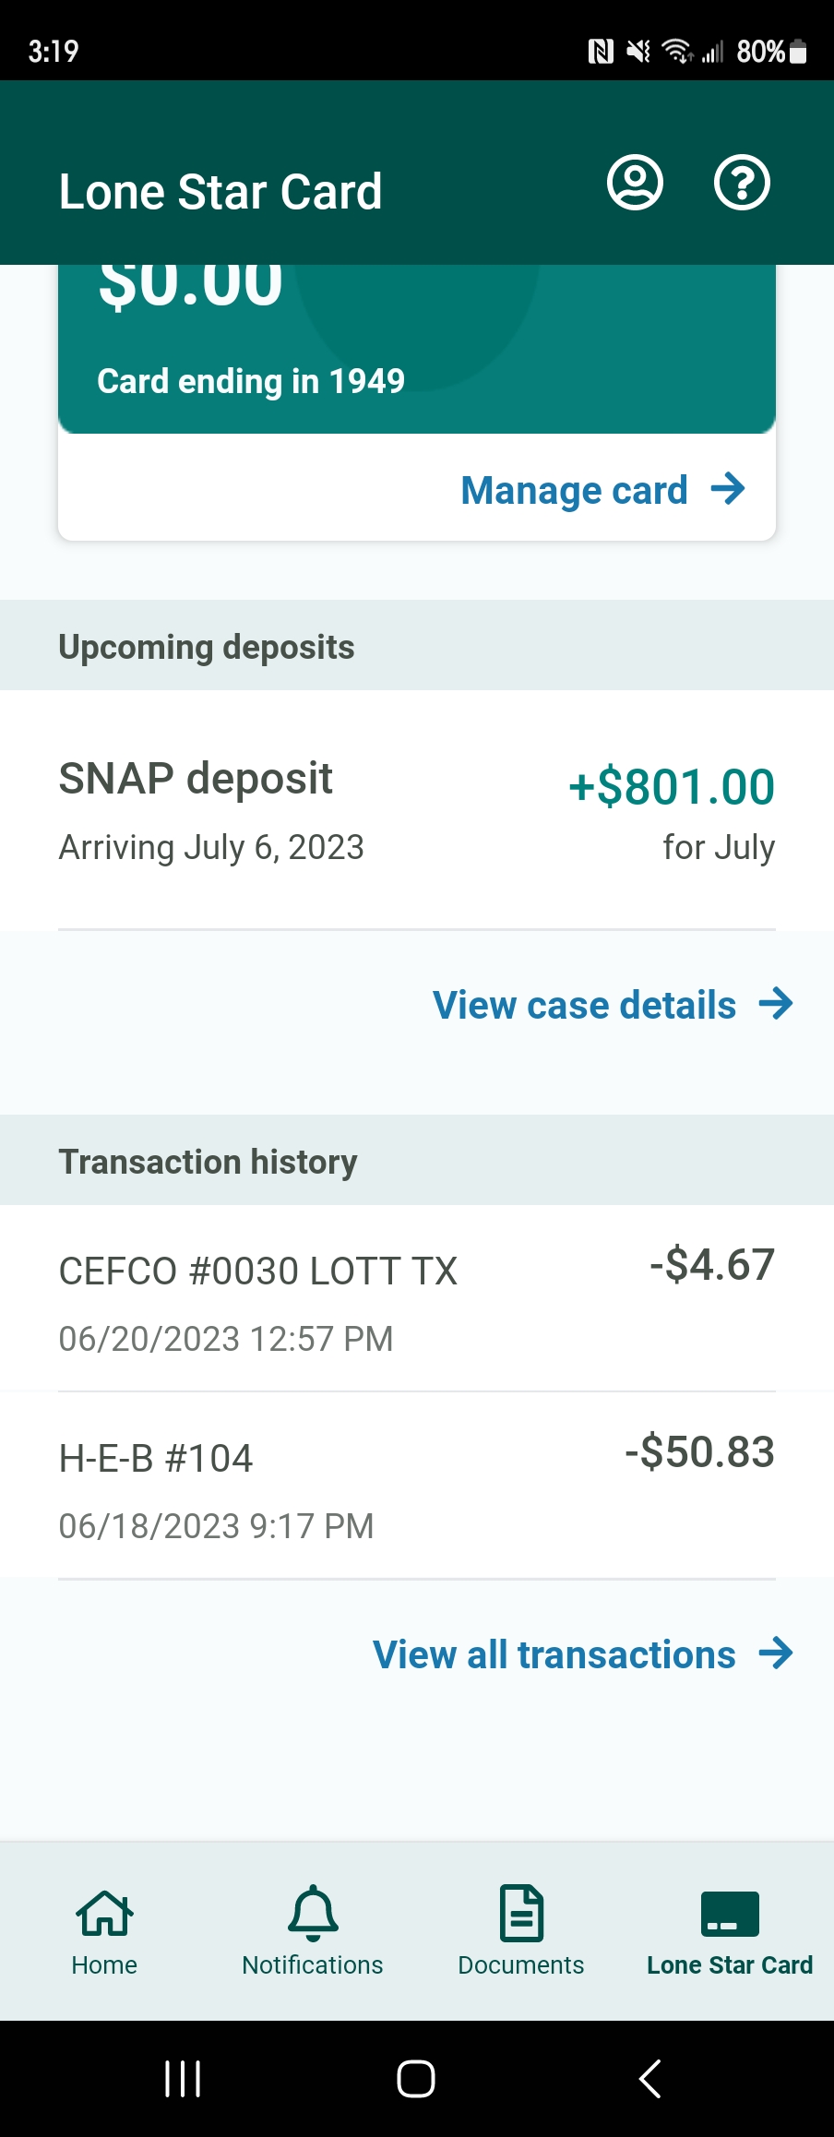Image resolution: width=834 pixels, height=2137 pixels.
Task: Tap the arrow beside Manage card
Action: (x=728, y=489)
